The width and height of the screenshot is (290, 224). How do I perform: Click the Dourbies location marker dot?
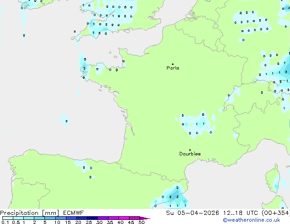[190, 150]
